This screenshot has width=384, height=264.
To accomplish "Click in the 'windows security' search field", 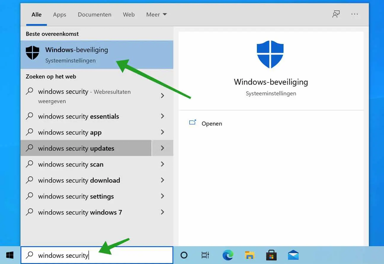I will coord(97,255).
